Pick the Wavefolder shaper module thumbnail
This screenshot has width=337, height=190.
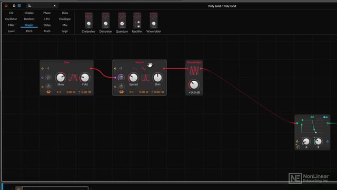(x=153, y=21)
